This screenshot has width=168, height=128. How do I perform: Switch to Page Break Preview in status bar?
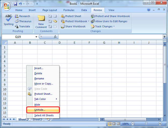(118, 124)
